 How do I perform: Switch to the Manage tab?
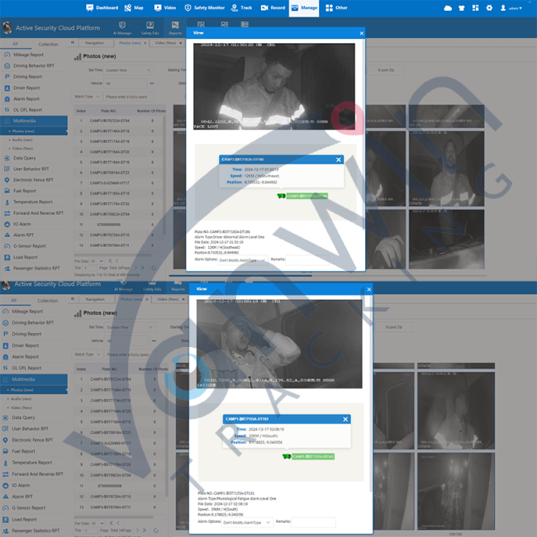303,7
